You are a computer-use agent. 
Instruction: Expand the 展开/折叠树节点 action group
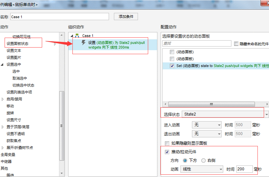(x=2, y=148)
